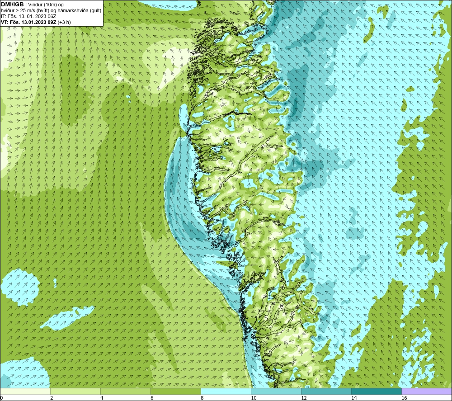Screen dimensions: 452x401
Task: Click scale label "0" at the bar start
Action: 2,398
